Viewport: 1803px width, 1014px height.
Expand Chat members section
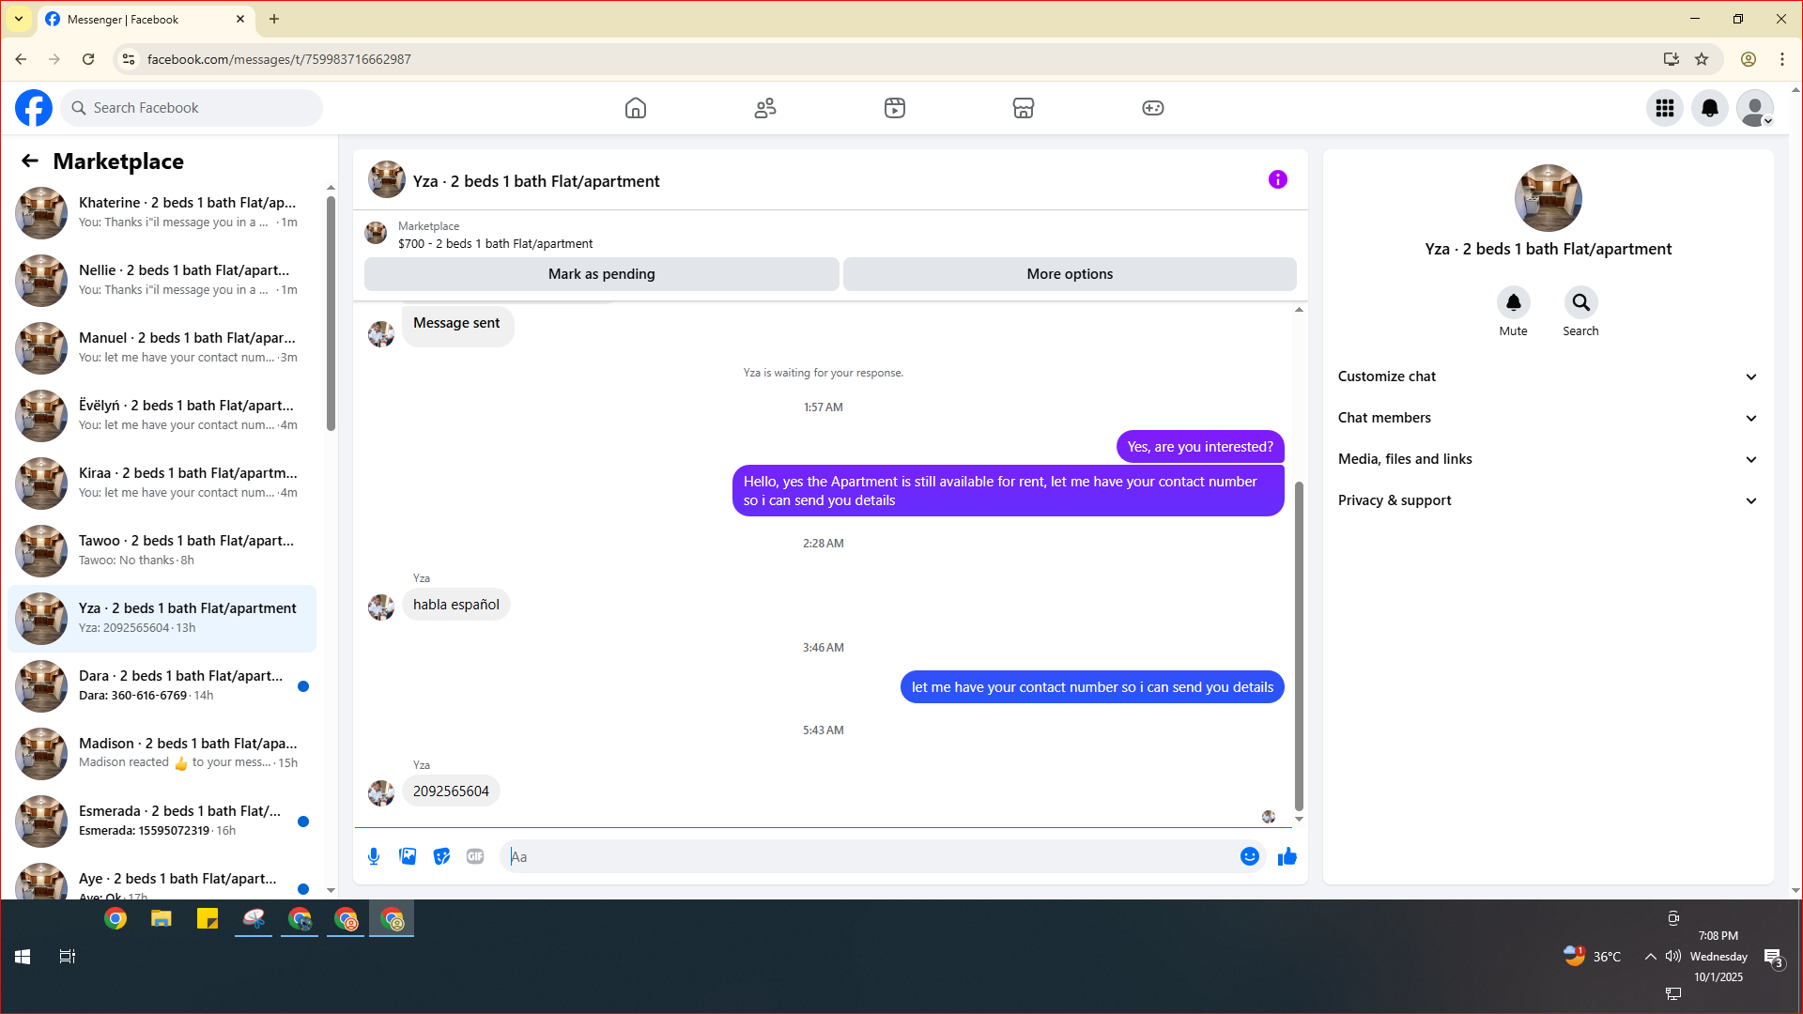[x=1548, y=418]
